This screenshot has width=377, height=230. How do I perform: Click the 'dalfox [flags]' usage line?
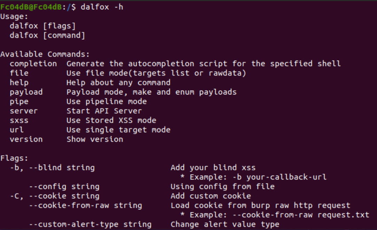tap(42, 26)
